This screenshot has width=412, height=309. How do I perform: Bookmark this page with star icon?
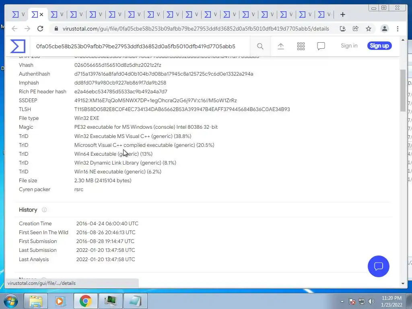tap(369, 29)
